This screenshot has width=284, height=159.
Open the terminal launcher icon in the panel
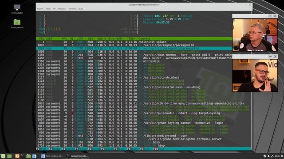[23, 155]
